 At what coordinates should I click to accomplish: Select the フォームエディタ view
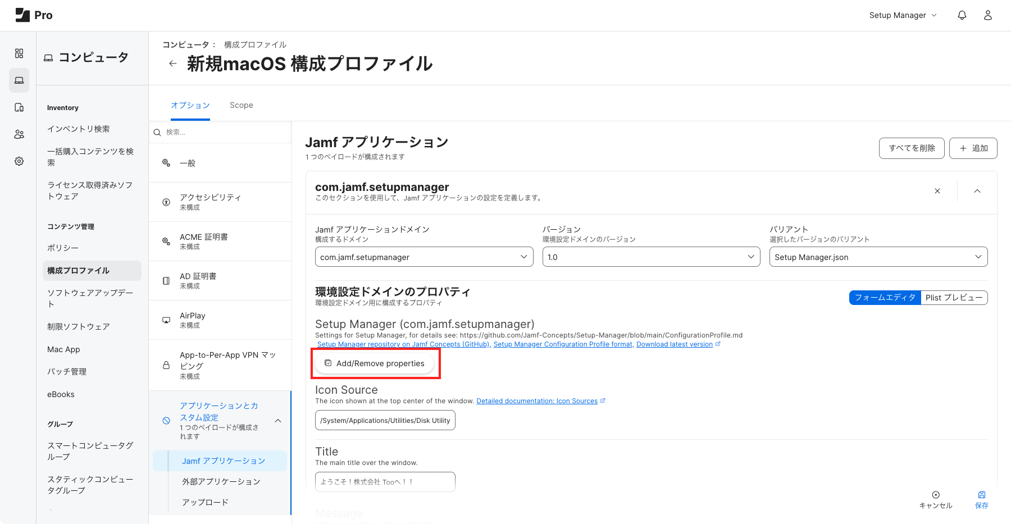[885, 298]
